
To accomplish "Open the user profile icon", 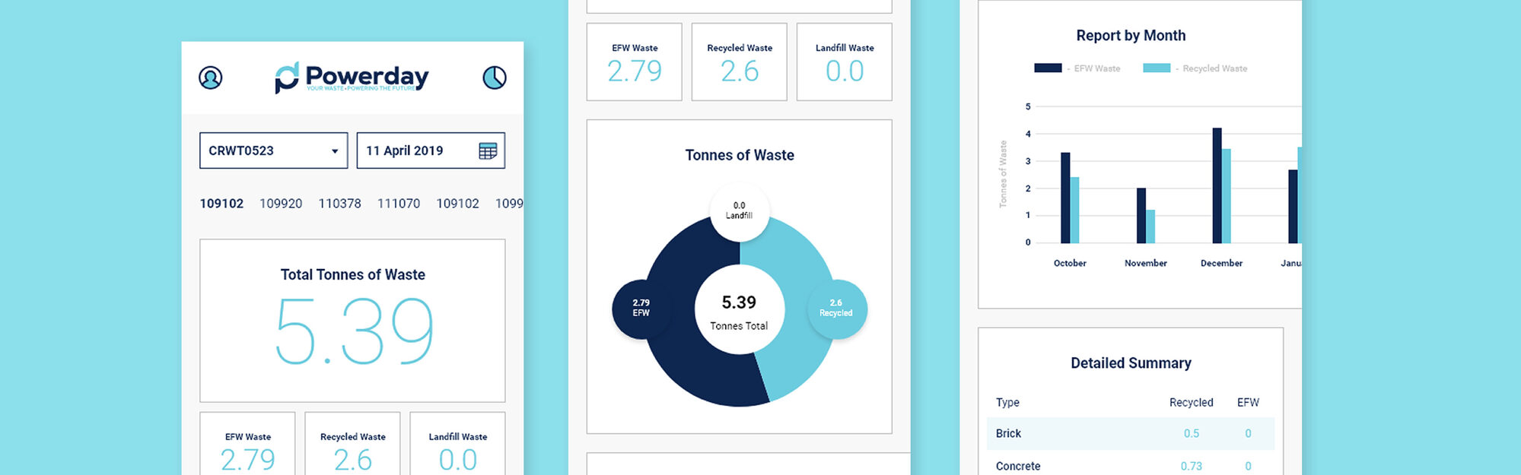I will coord(211,78).
